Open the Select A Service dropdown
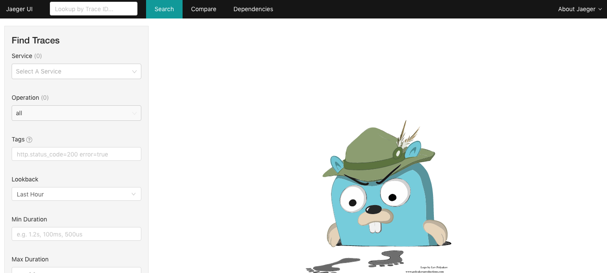 76,71
